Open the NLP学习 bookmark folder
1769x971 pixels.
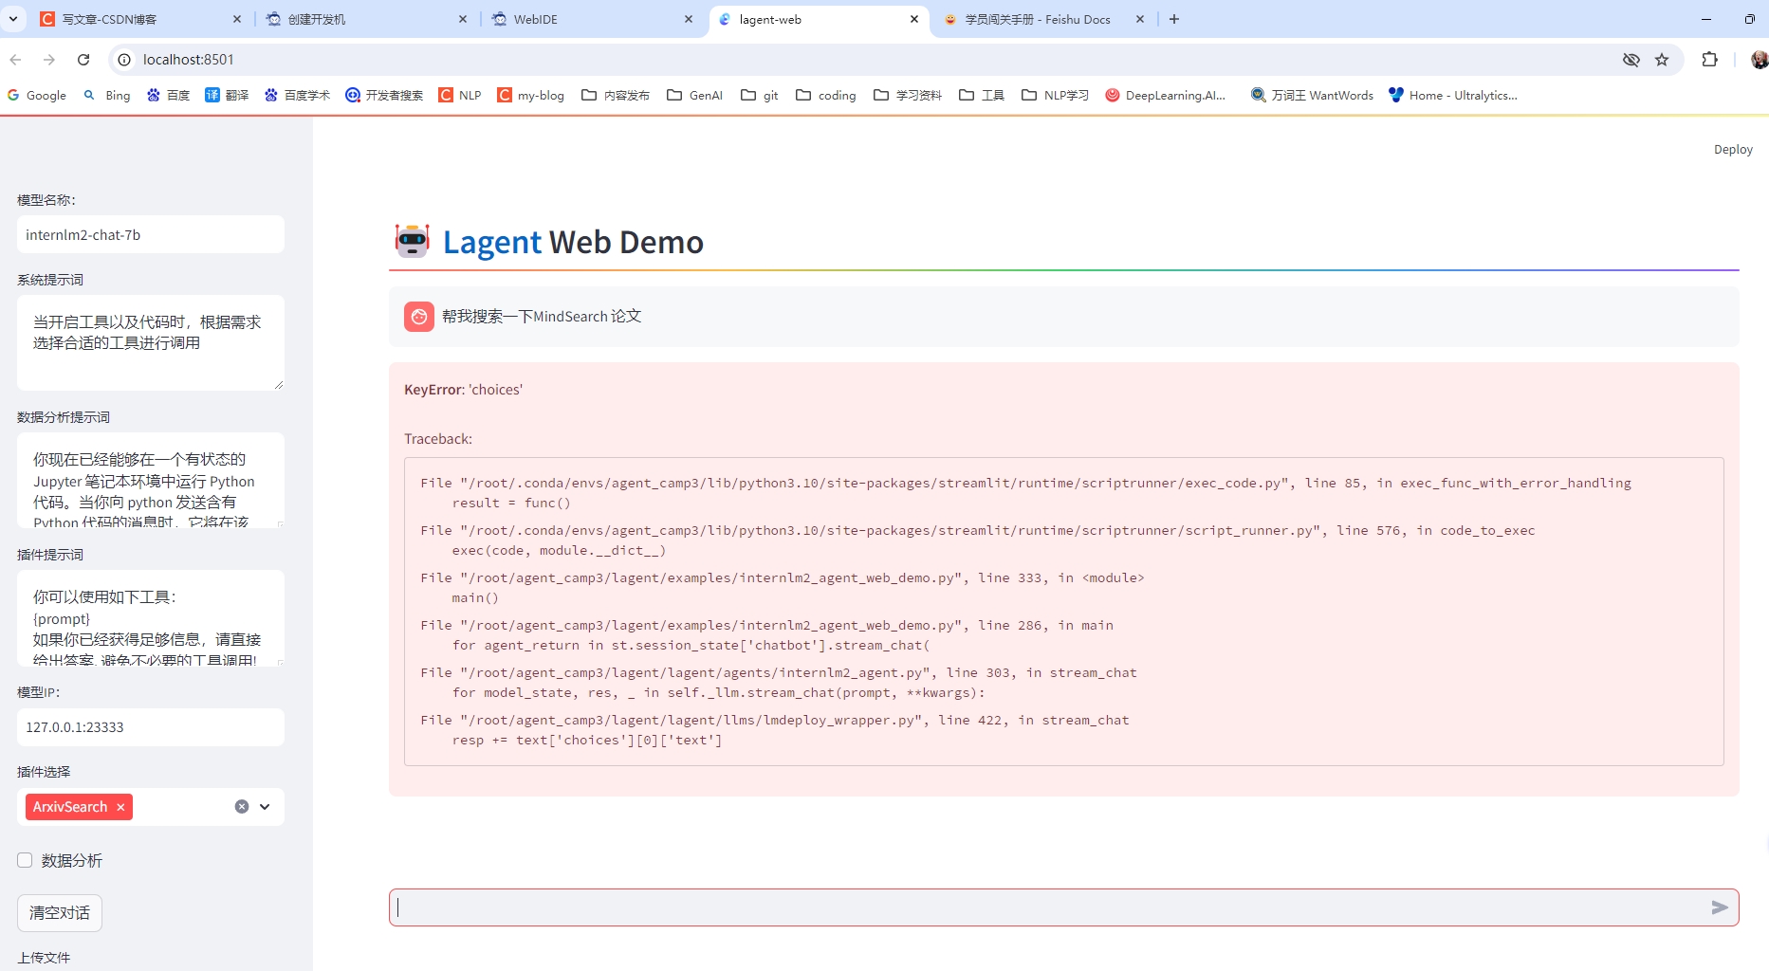(x=1055, y=95)
